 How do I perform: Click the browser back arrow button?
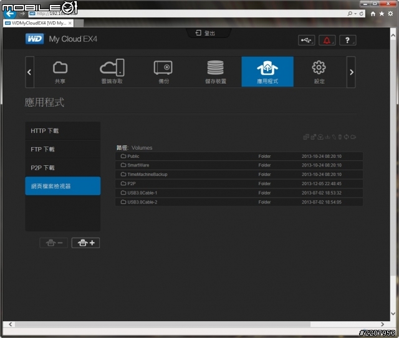(10, 14)
